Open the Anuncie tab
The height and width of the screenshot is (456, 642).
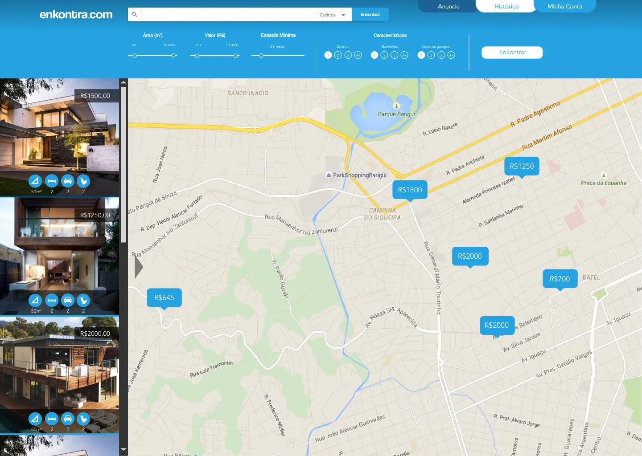coord(449,6)
